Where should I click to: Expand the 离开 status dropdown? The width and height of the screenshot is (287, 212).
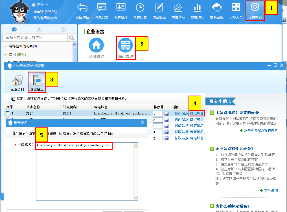pyautogui.click(x=47, y=5)
